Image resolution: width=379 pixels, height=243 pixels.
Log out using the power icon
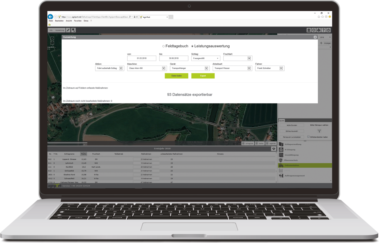pos(328,30)
